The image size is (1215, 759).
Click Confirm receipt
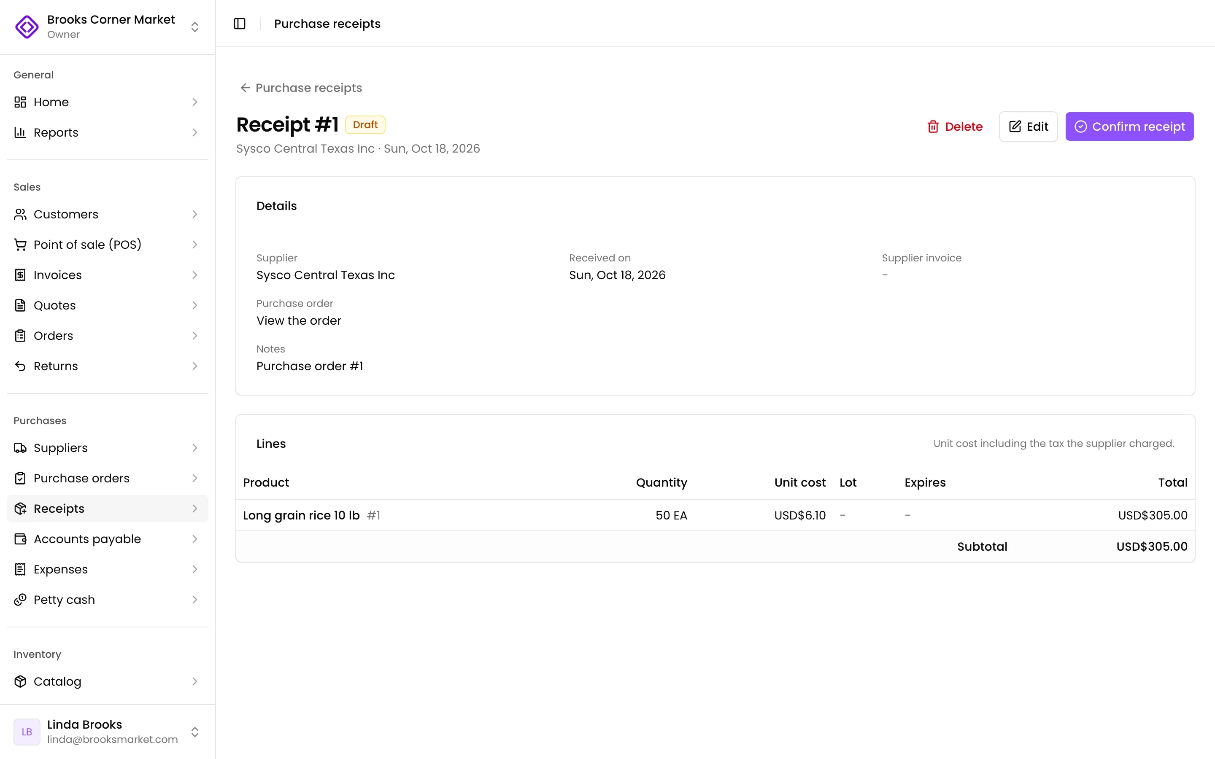[1129, 126]
